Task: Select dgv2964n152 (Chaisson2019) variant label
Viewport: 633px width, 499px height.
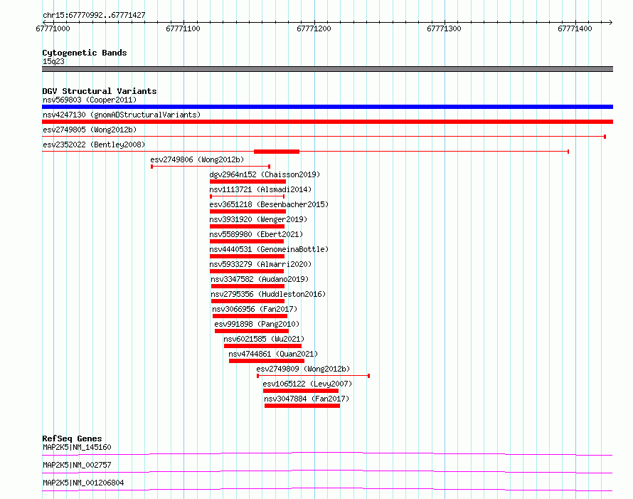Action: click(265, 174)
